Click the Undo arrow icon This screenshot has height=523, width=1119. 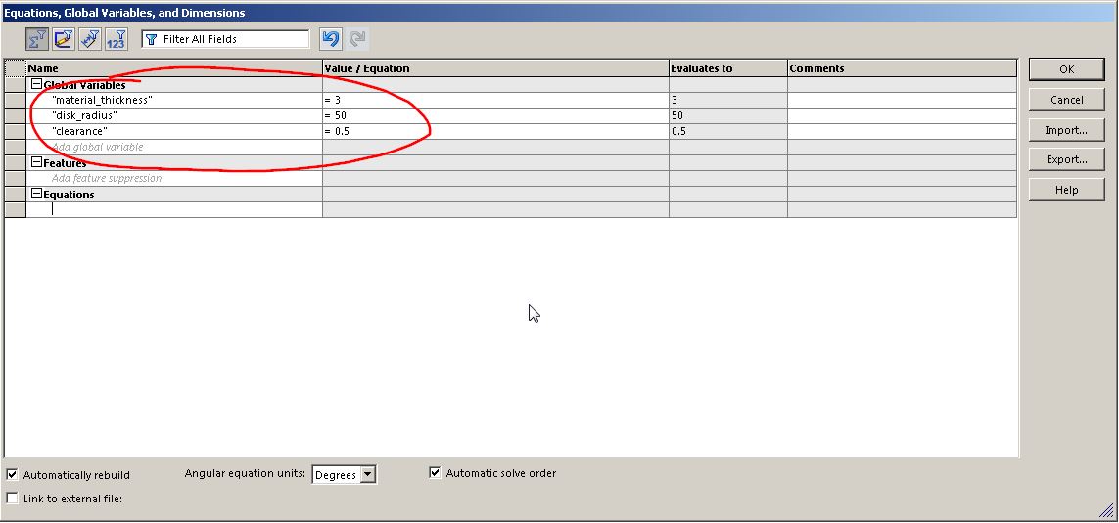click(x=331, y=38)
